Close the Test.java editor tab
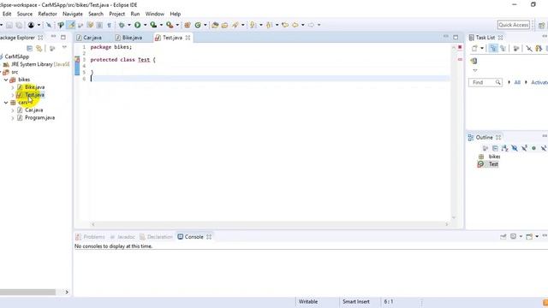This screenshot has height=308, width=548. click(188, 38)
